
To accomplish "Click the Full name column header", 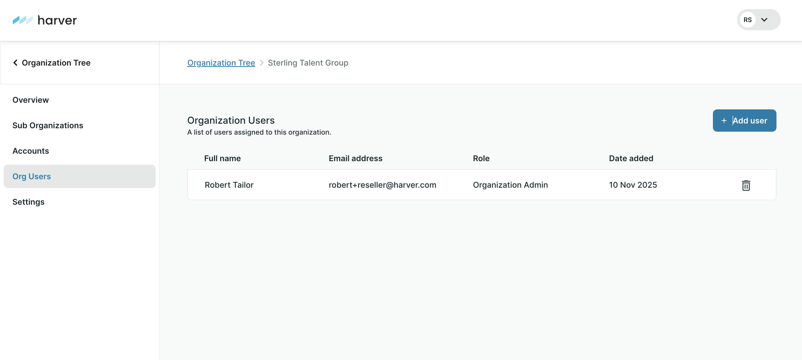I will tap(222, 158).
